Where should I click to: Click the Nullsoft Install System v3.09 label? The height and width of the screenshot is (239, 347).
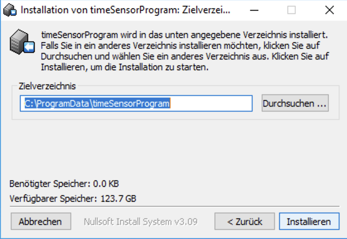click(x=140, y=222)
